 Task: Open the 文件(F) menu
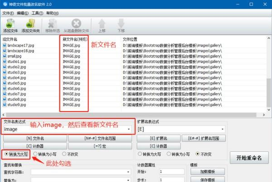coord(8,13)
